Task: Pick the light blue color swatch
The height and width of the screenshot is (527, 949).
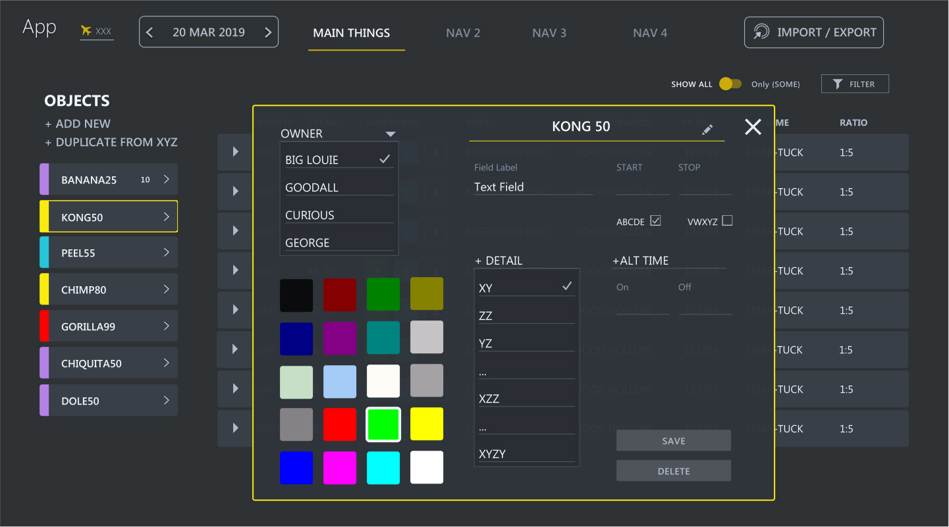Action: coord(340,381)
